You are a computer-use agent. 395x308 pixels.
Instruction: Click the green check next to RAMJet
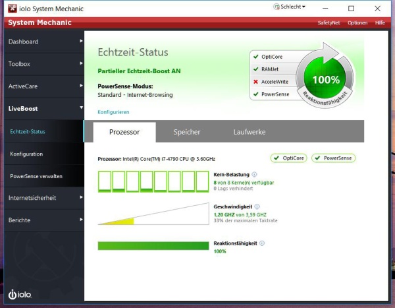256,69
